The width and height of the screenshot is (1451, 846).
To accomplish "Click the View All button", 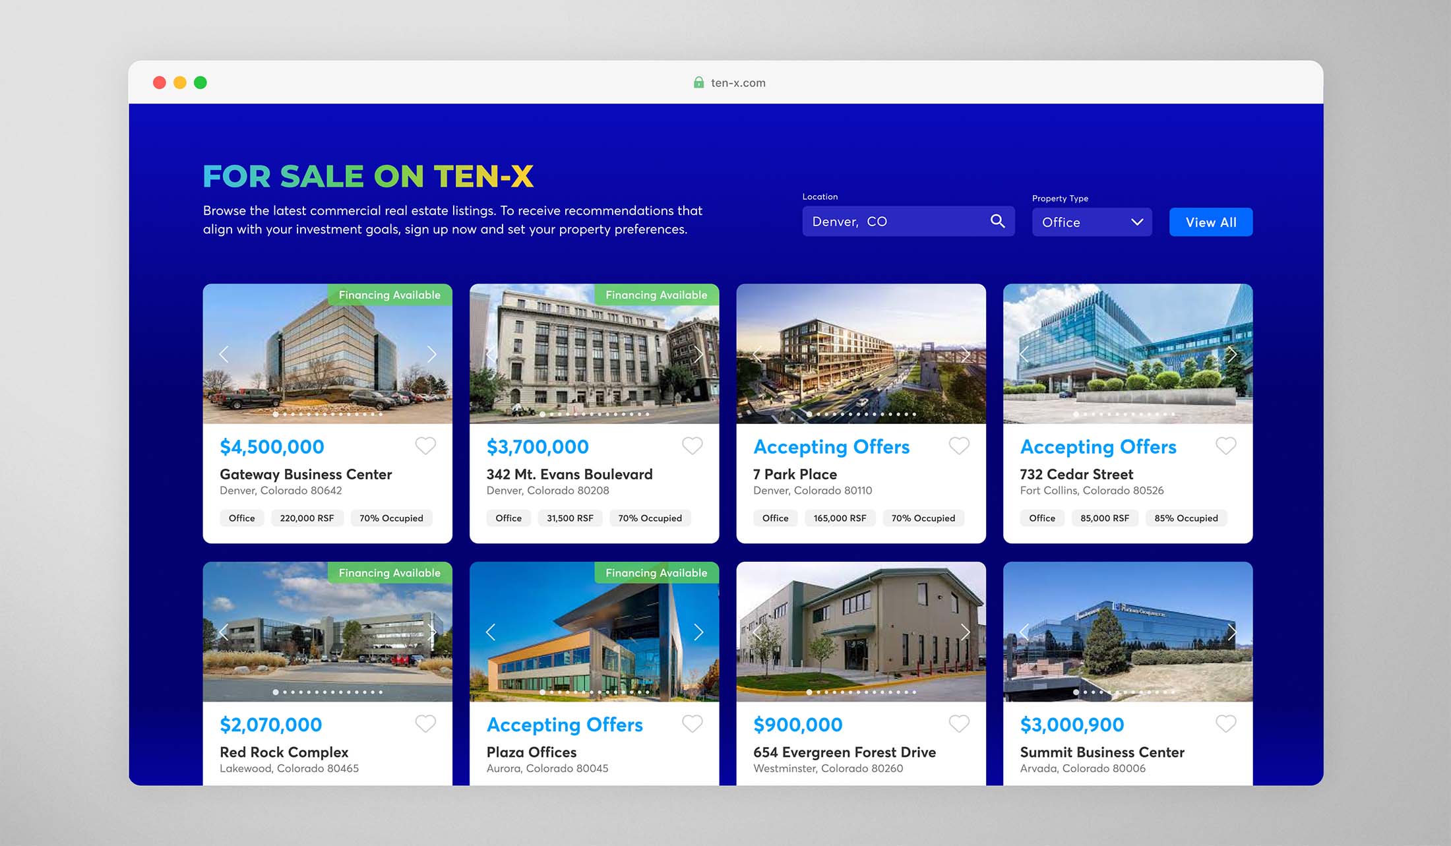I will [1210, 222].
